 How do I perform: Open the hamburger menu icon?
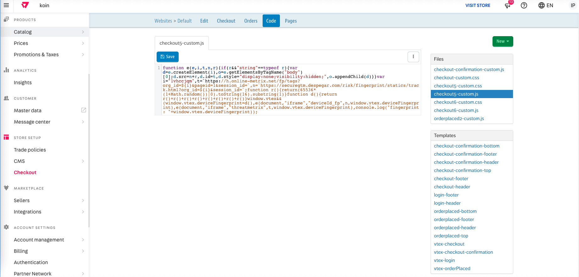[x=6, y=5]
